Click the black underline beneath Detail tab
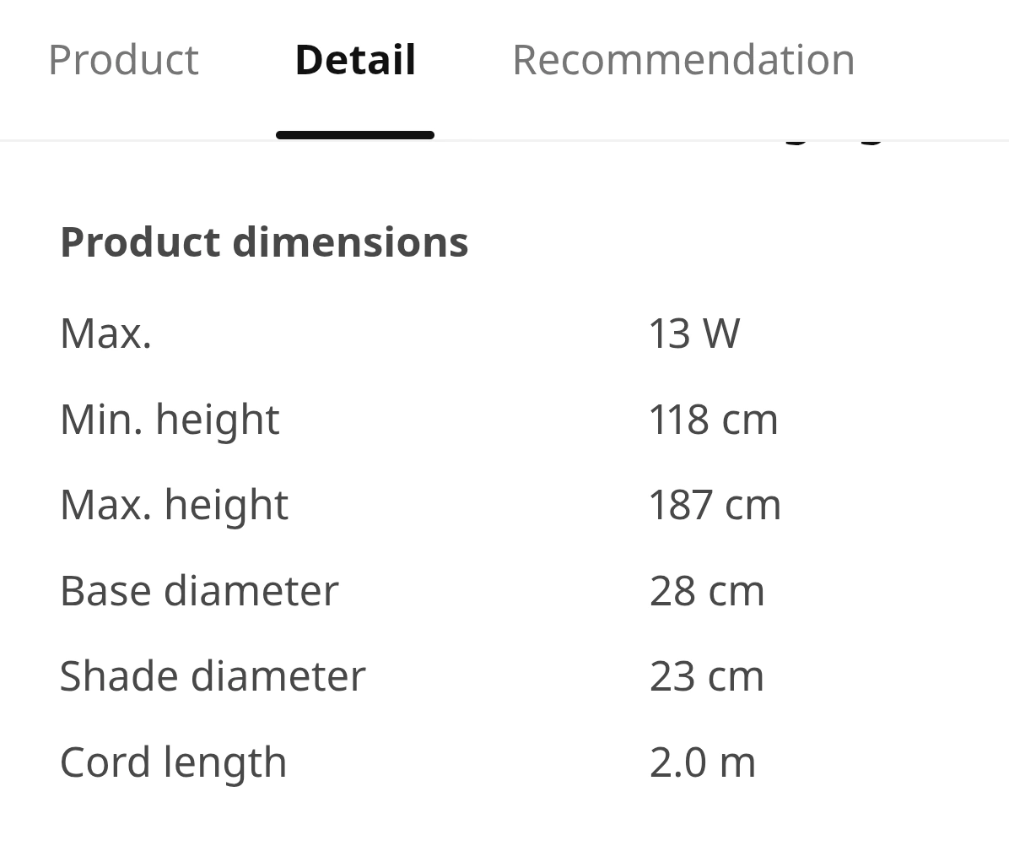The width and height of the screenshot is (1009, 846). click(355, 135)
